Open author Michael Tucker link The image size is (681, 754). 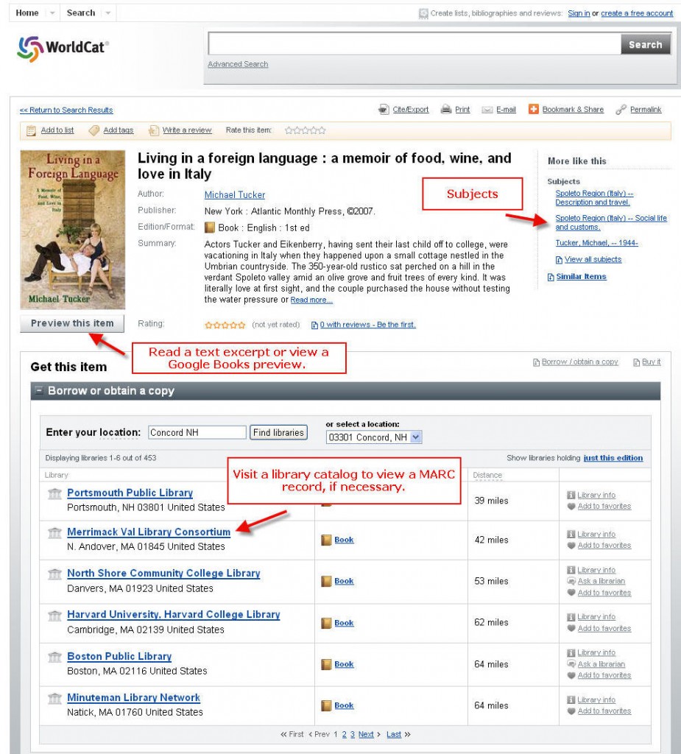235,194
